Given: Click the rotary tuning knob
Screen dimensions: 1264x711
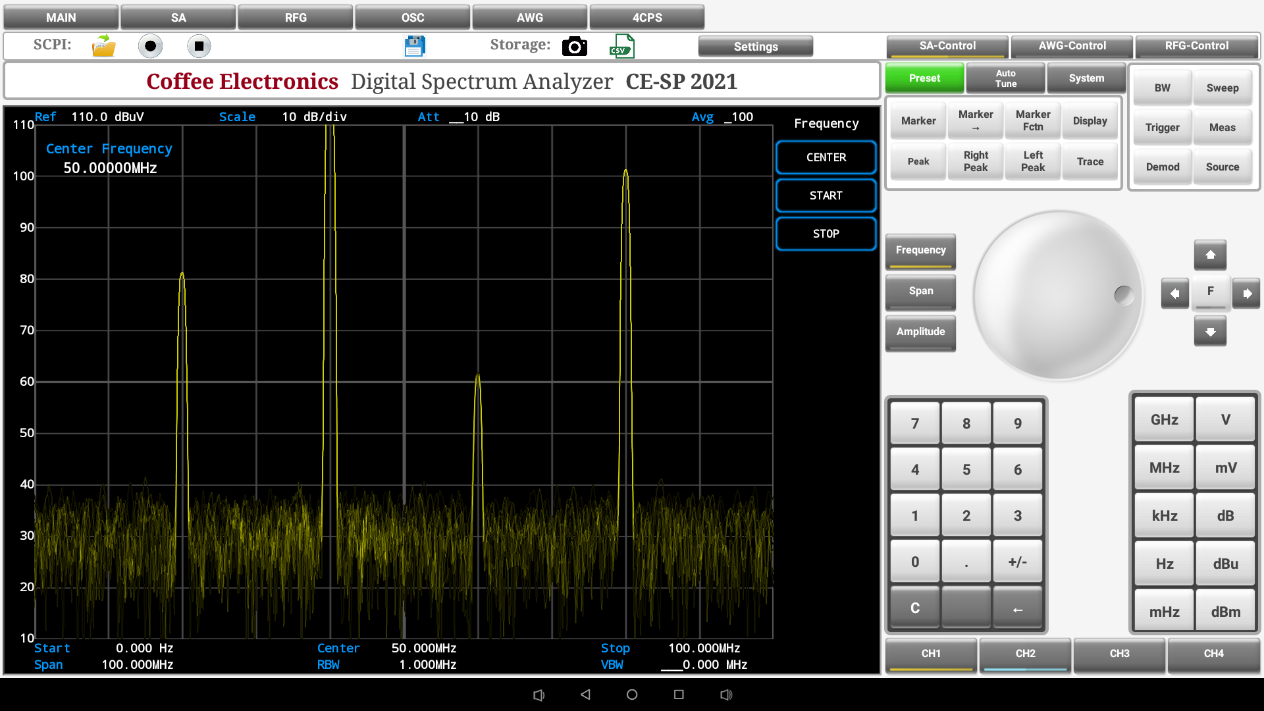Looking at the screenshot, I should pyautogui.click(x=1058, y=295).
